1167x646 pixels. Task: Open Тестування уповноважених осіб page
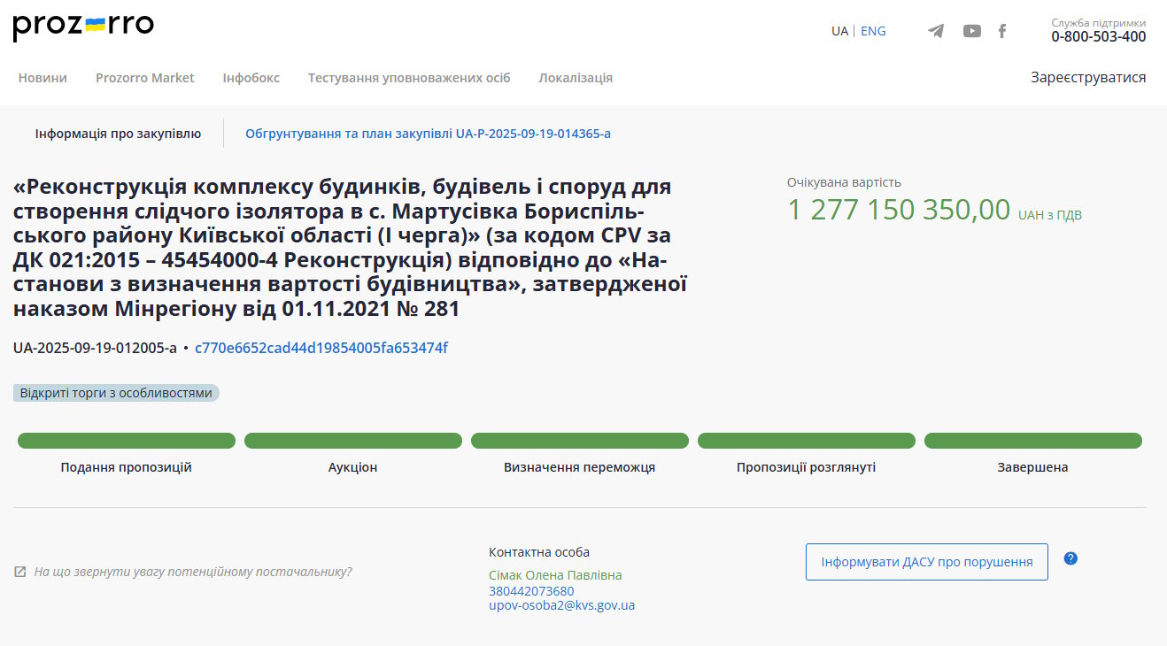pyautogui.click(x=409, y=78)
